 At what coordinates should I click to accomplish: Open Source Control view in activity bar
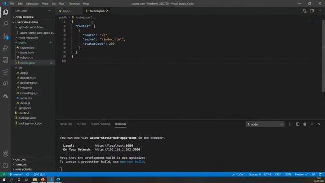(5, 36)
